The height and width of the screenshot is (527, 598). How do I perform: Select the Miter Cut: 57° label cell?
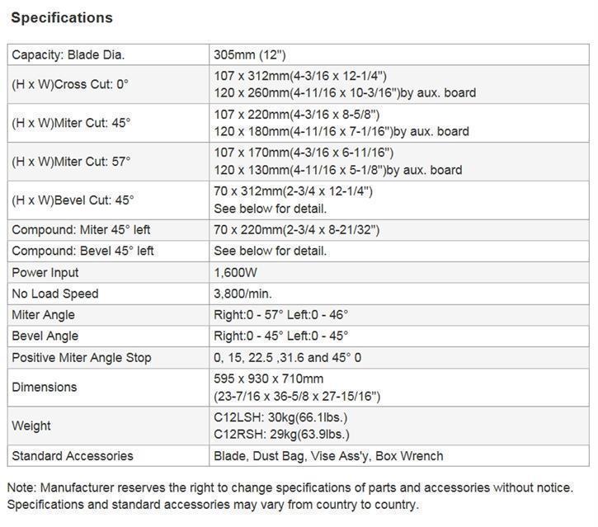pos(71,162)
